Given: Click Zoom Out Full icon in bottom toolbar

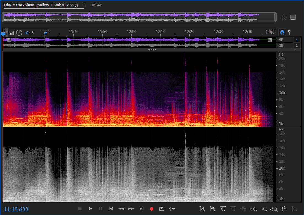Looking at the screenshot, I should (243, 209).
